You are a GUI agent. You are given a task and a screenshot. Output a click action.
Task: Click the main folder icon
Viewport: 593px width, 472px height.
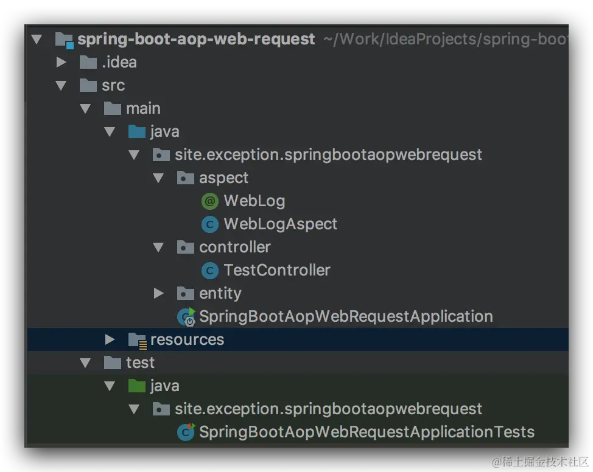click(x=112, y=108)
